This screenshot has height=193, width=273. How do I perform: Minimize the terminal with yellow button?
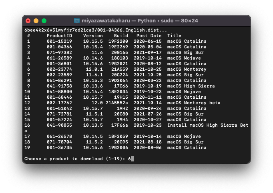click(36, 21)
